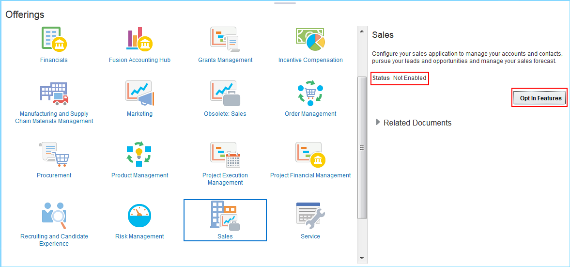Open the Incentive Compensation link
This screenshot has width=570, height=267.
pyautogui.click(x=310, y=60)
